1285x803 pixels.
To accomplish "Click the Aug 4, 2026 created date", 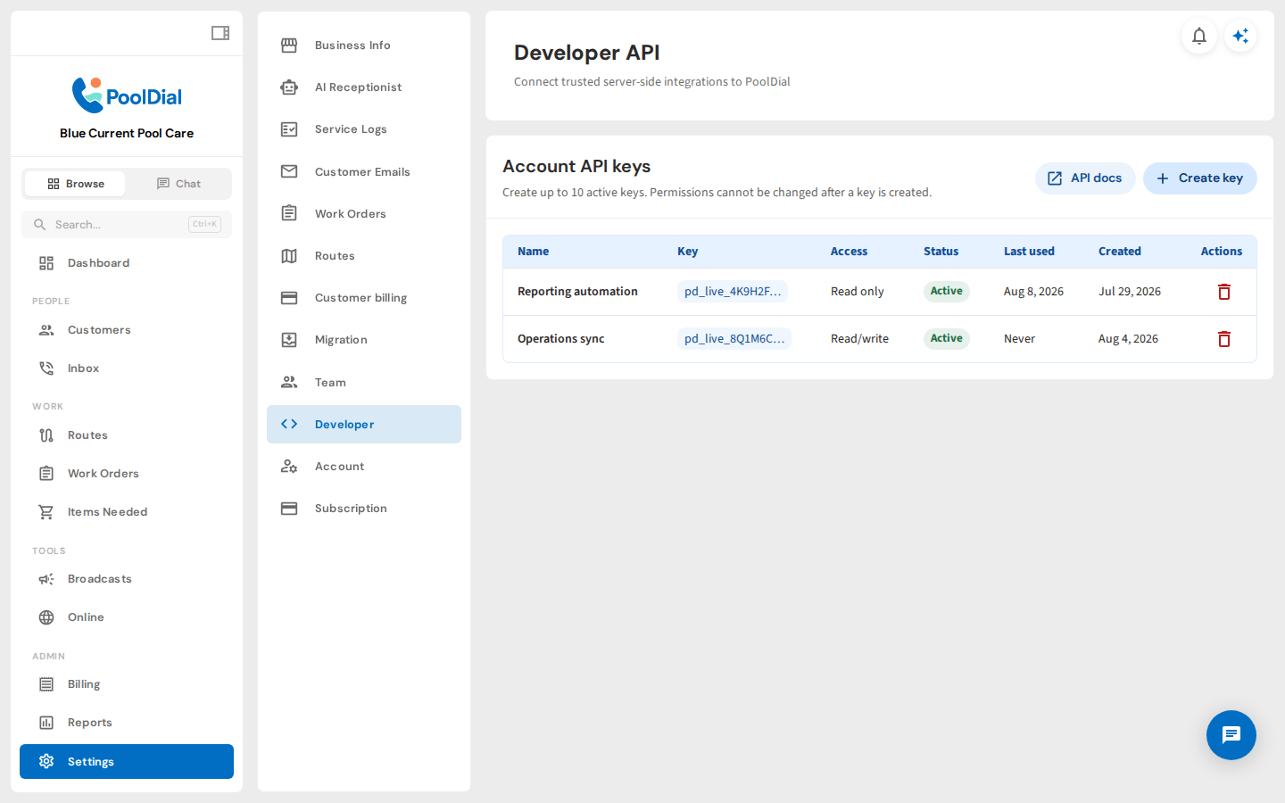I will pos(1128,339).
